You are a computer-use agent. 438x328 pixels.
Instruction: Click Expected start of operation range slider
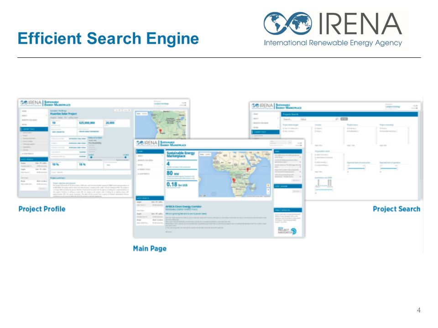388,168
